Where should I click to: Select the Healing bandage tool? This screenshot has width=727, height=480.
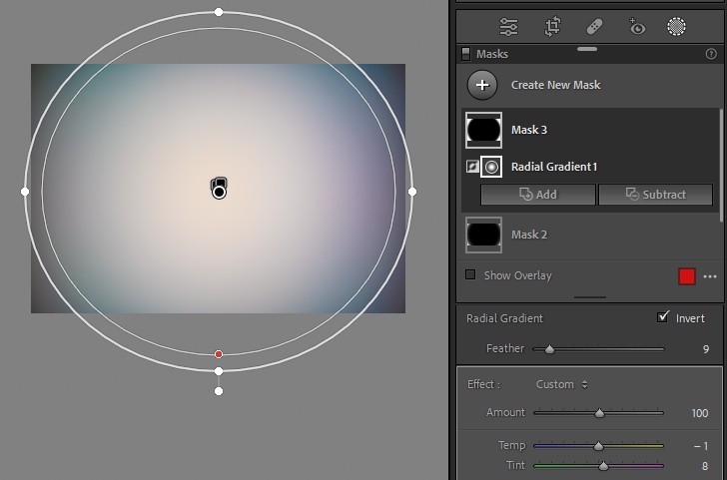click(594, 27)
